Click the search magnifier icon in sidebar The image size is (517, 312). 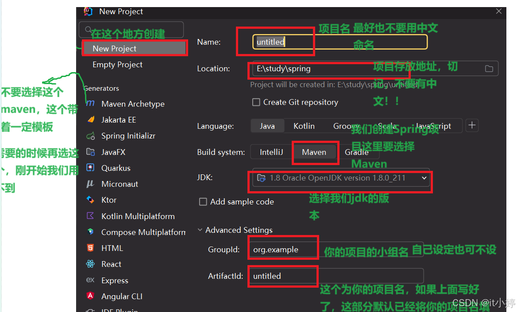pos(88,30)
